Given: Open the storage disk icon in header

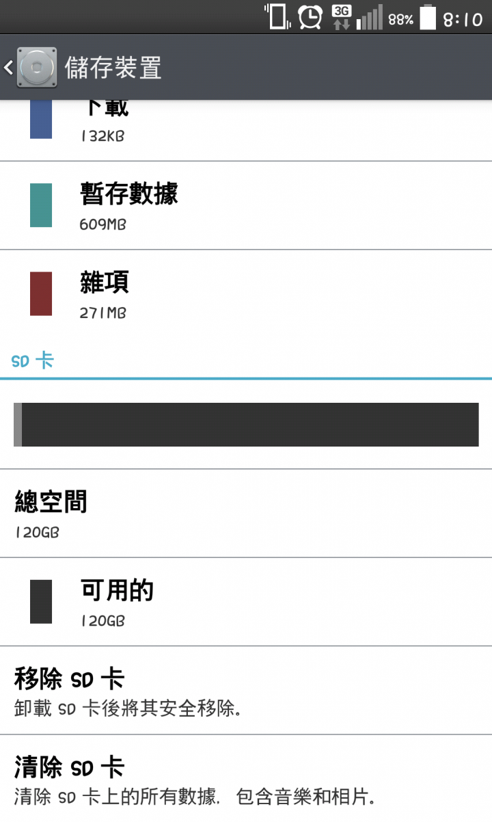Looking at the screenshot, I should (37, 68).
